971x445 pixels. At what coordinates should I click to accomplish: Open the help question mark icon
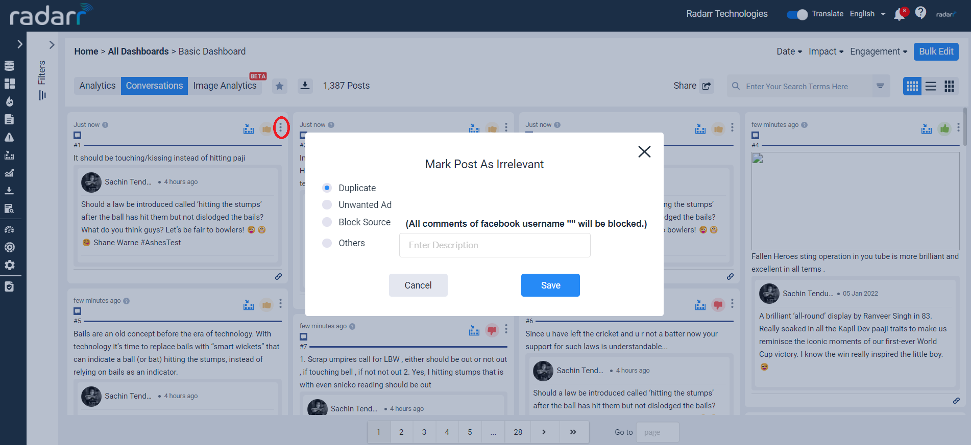pos(920,13)
